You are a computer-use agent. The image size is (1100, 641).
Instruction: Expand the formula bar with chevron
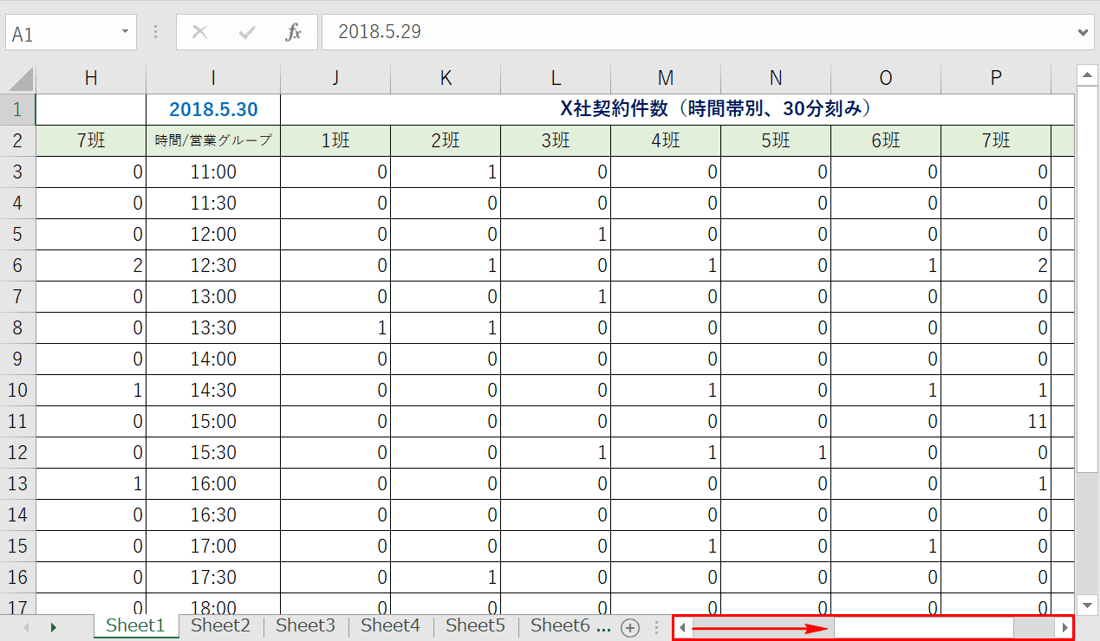(x=1081, y=32)
